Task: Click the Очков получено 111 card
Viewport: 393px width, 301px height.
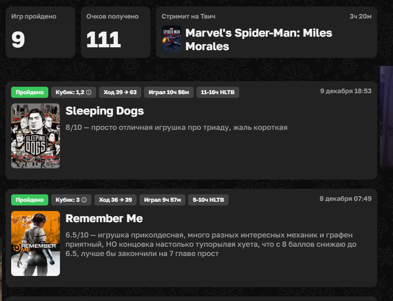Action: pyautogui.click(x=116, y=32)
